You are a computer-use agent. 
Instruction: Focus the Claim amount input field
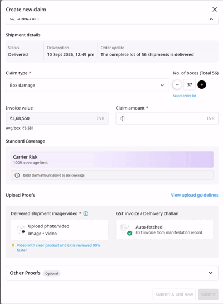(167, 118)
